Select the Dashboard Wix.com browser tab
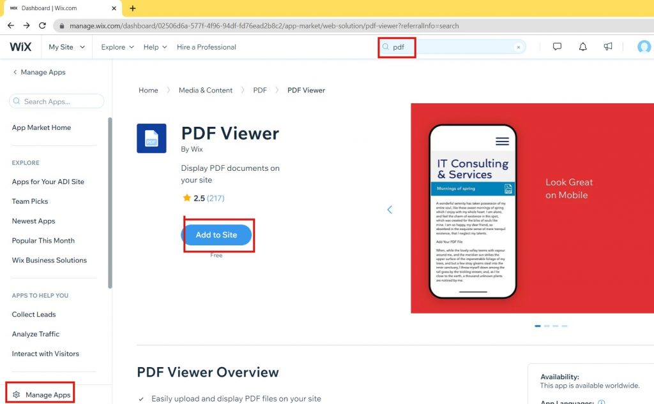 click(63, 8)
